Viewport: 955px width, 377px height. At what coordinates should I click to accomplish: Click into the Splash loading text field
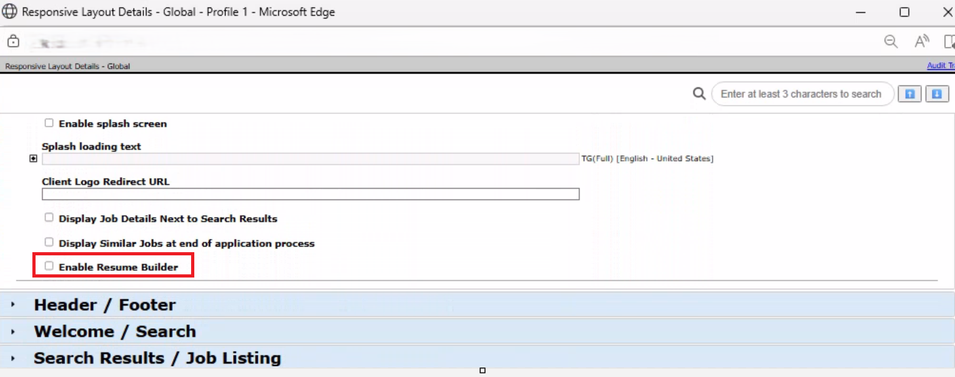(x=310, y=159)
